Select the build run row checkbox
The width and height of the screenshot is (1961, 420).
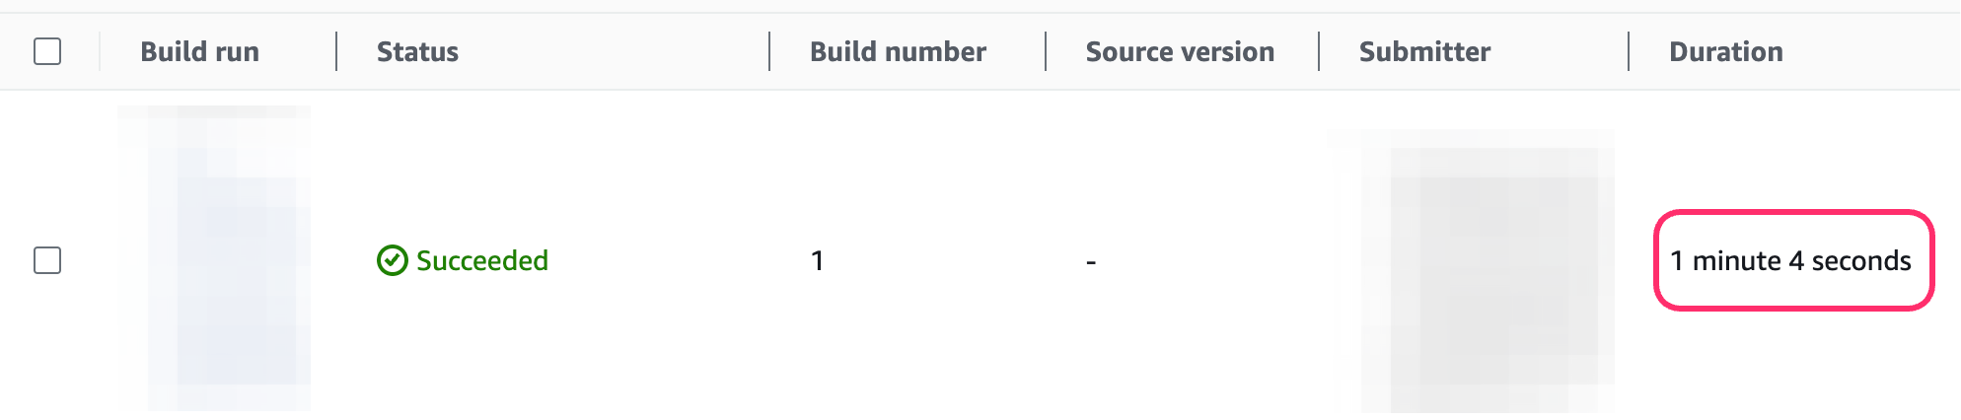coord(47,260)
